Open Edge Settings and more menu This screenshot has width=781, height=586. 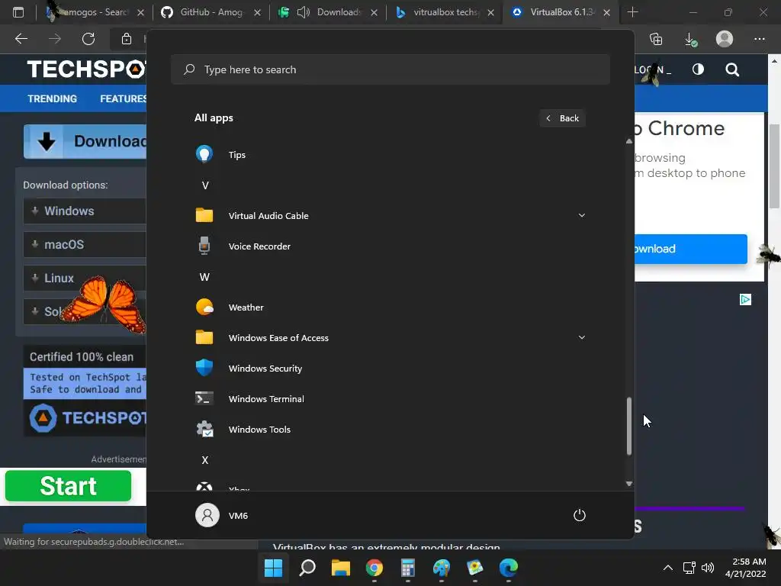759,38
